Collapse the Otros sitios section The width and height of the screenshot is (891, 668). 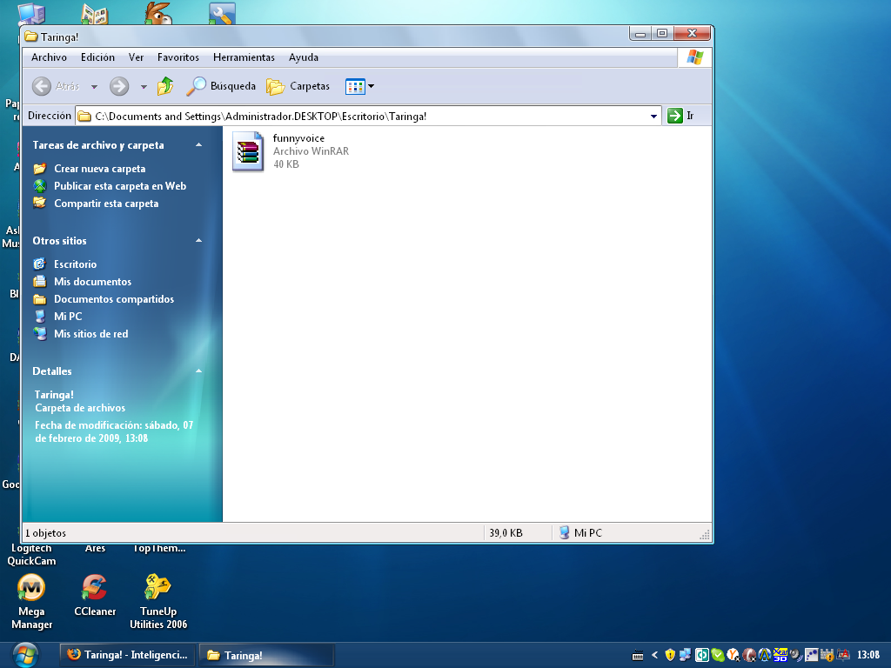coord(199,240)
